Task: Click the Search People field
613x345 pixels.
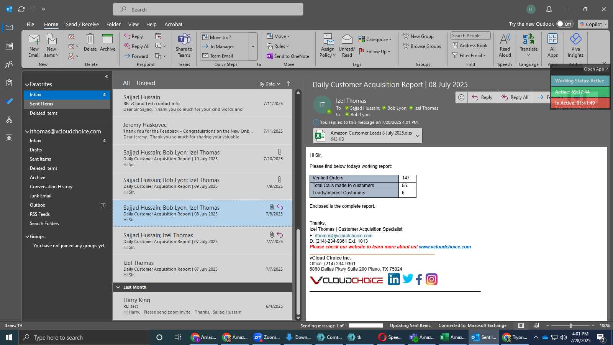Action: [470, 36]
